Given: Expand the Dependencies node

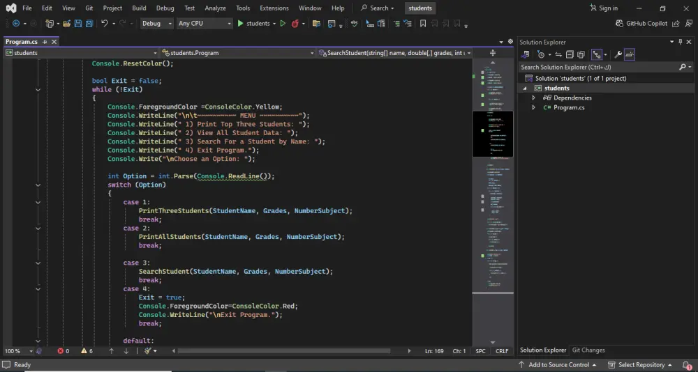Looking at the screenshot, I should (x=534, y=98).
